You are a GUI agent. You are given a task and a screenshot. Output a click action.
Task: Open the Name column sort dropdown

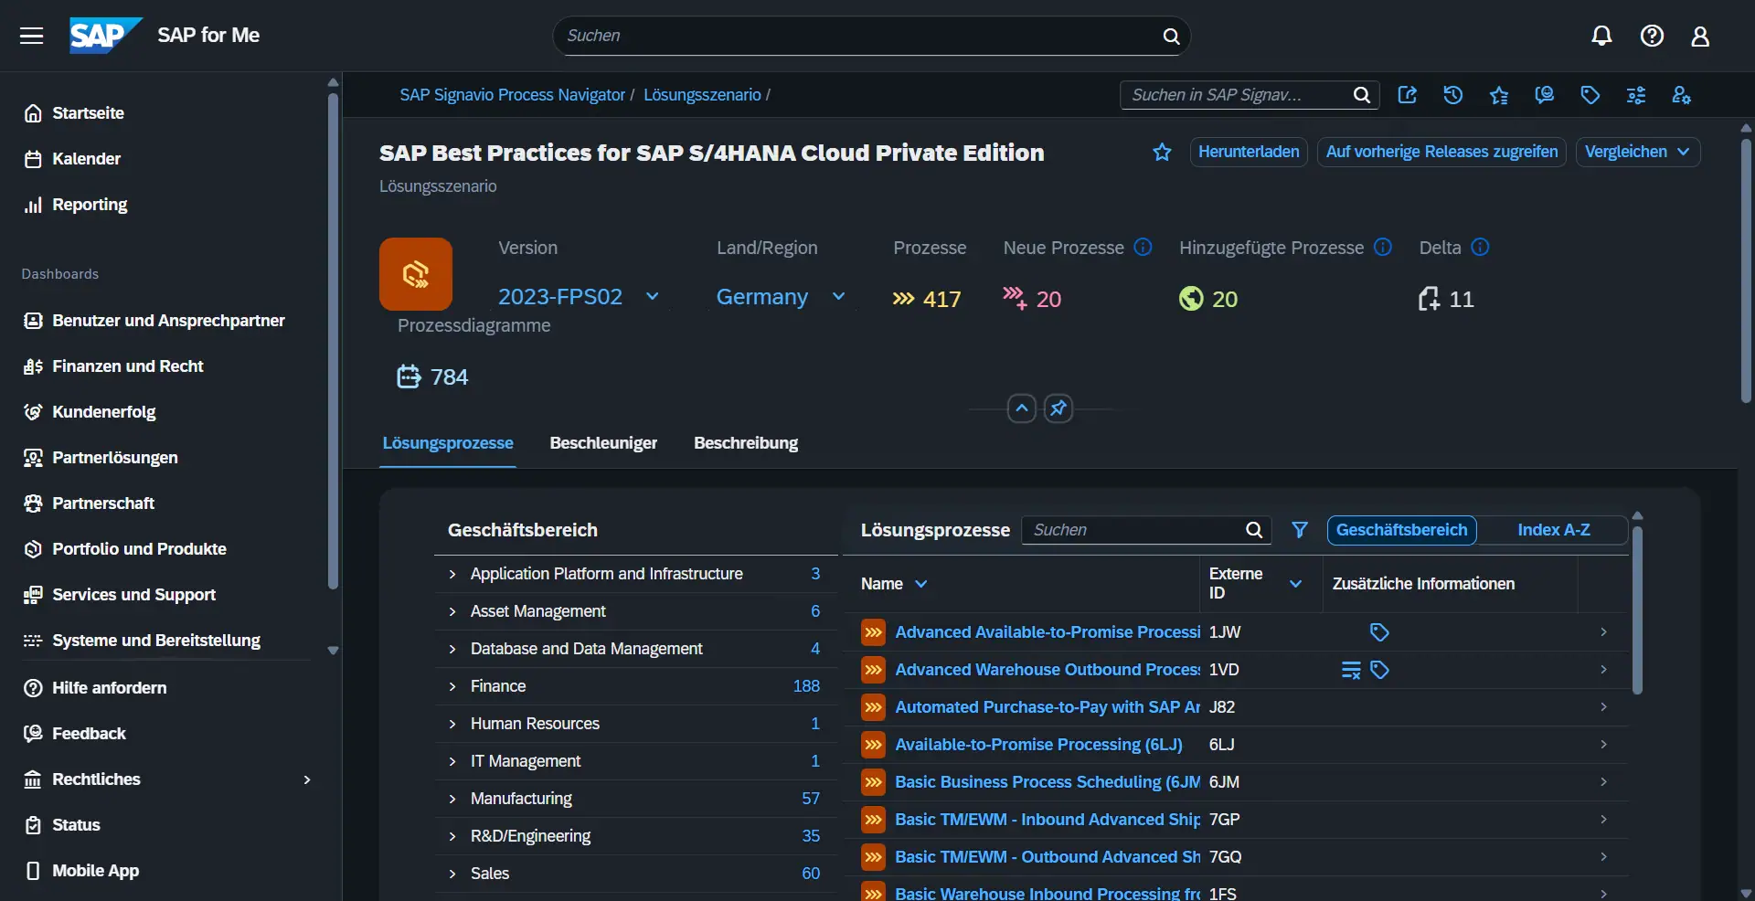pos(921,584)
